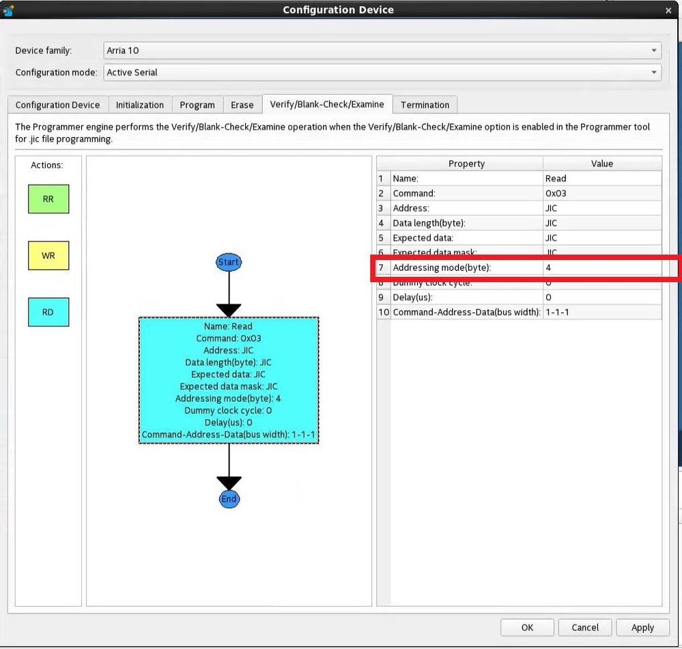Select row number 1 header
The image size is (682, 649).
click(384, 178)
